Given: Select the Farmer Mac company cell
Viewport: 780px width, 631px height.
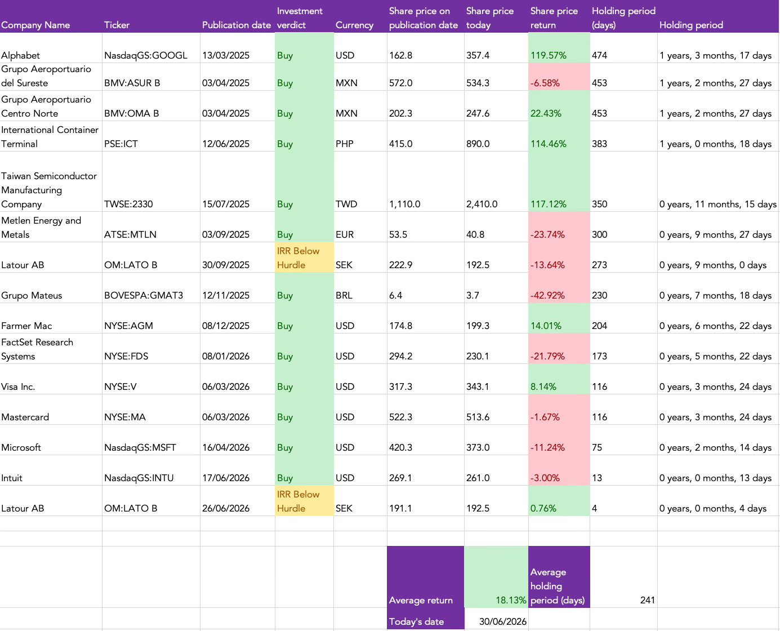Looking at the screenshot, I should pyautogui.click(x=51, y=318).
